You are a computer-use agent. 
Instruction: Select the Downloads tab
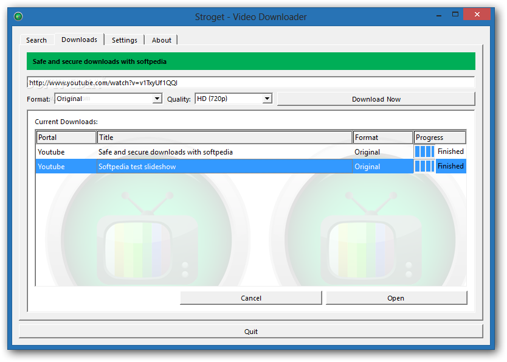pyautogui.click(x=79, y=40)
